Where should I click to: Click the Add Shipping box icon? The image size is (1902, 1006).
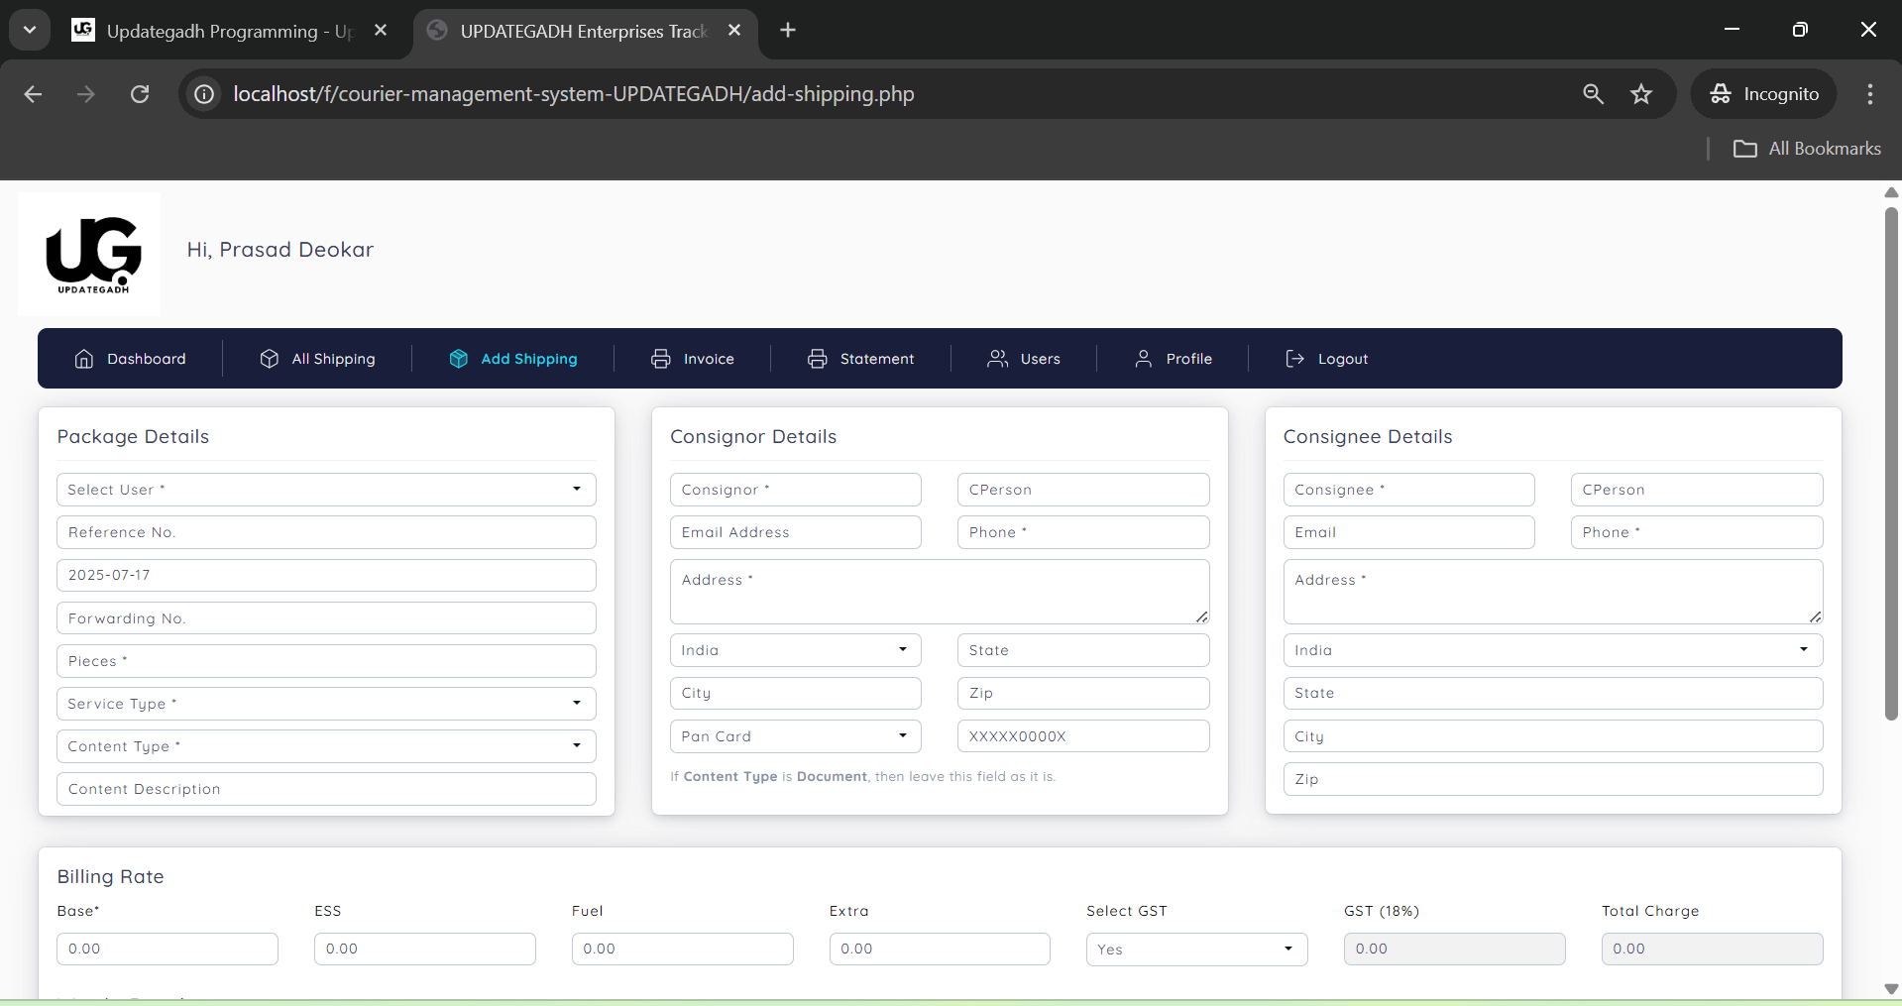click(x=459, y=359)
